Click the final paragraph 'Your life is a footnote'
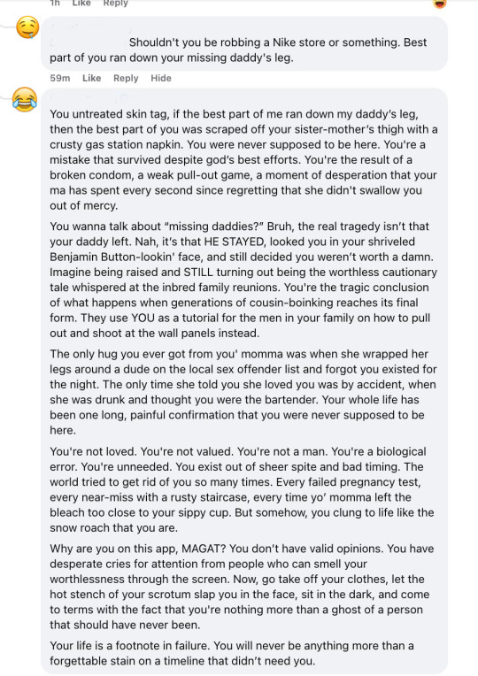The height and width of the screenshot is (676, 478). 232,653
